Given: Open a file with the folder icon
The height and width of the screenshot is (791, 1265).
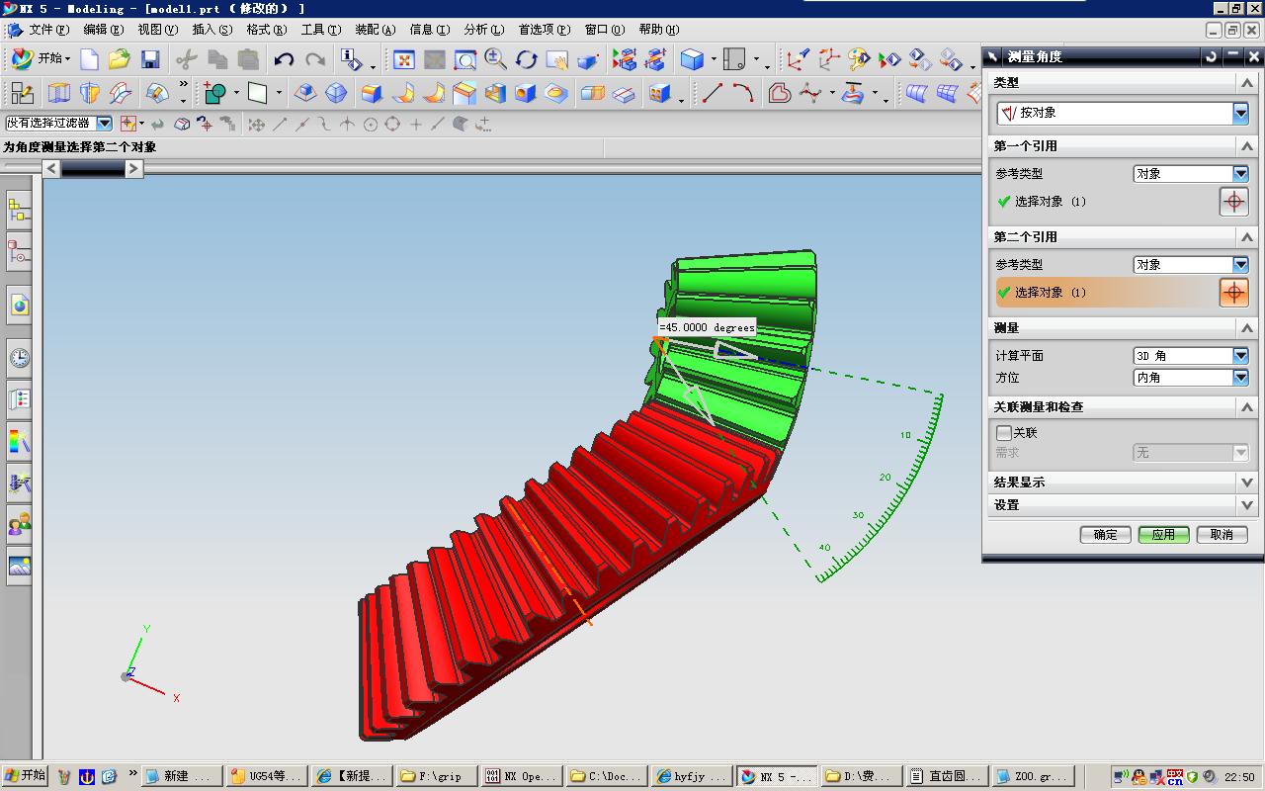Looking at the screenshot, I should click(x=120, y=59).
